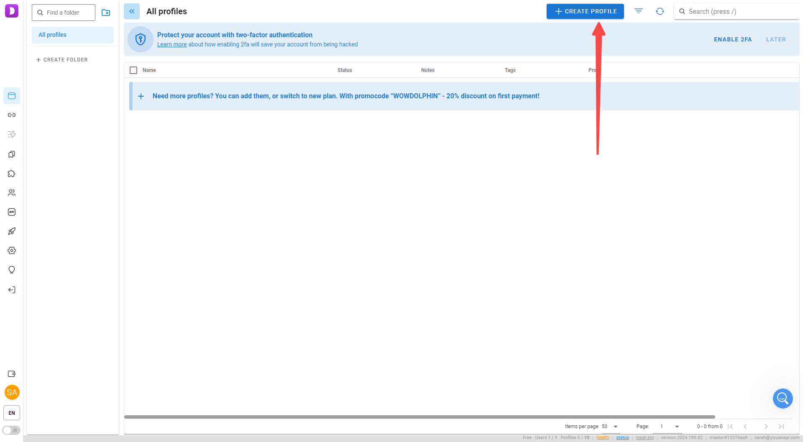
Task: Open the EN language selector
Action: coord(12,413)
